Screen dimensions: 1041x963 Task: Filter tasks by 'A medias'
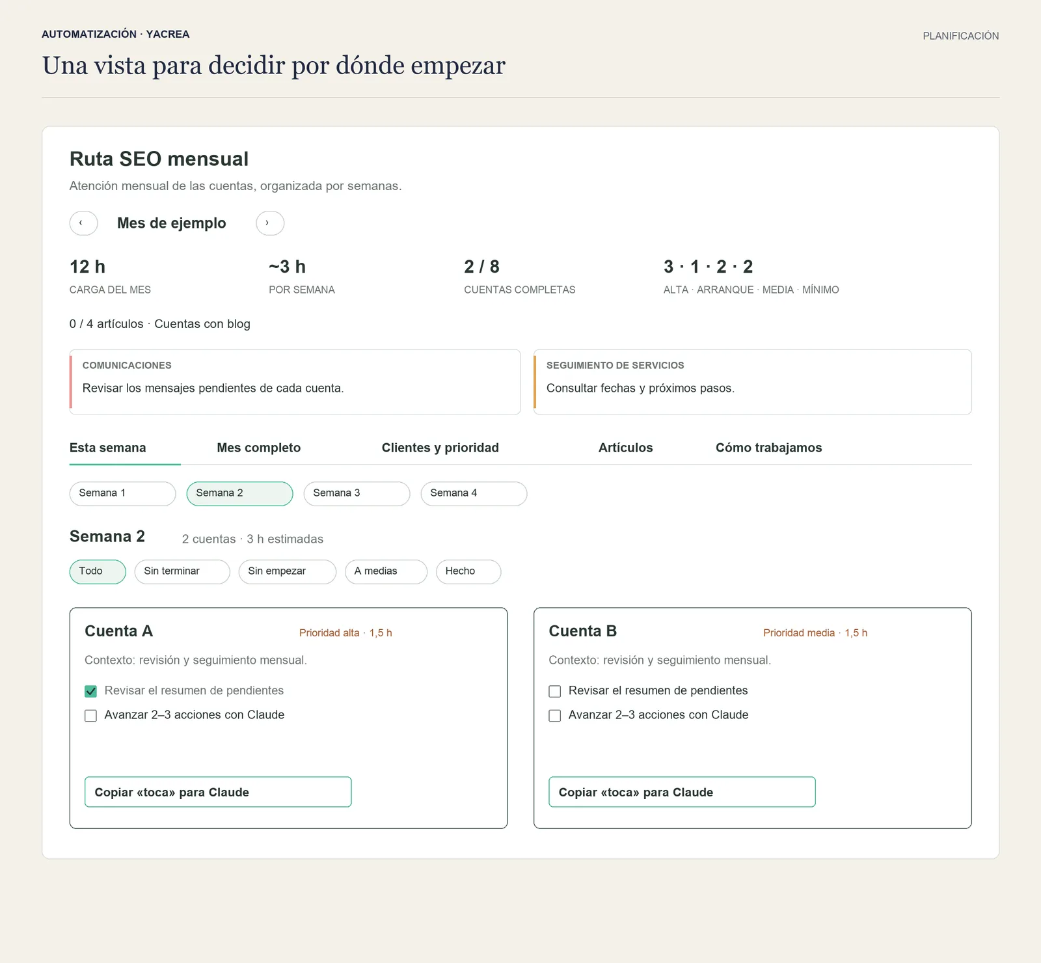pos(386,571)
